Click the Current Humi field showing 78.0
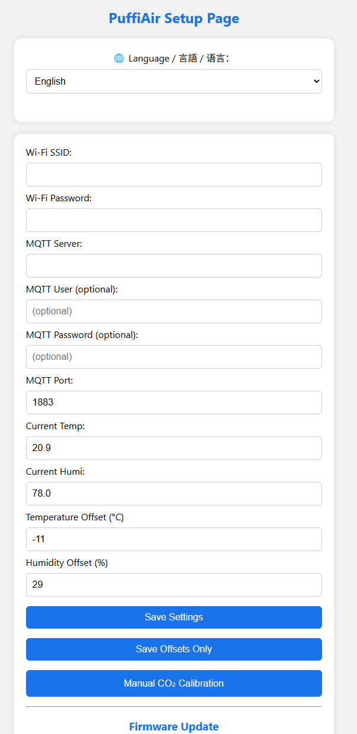This screenshot has height=734, width=357. click(174, 494)
